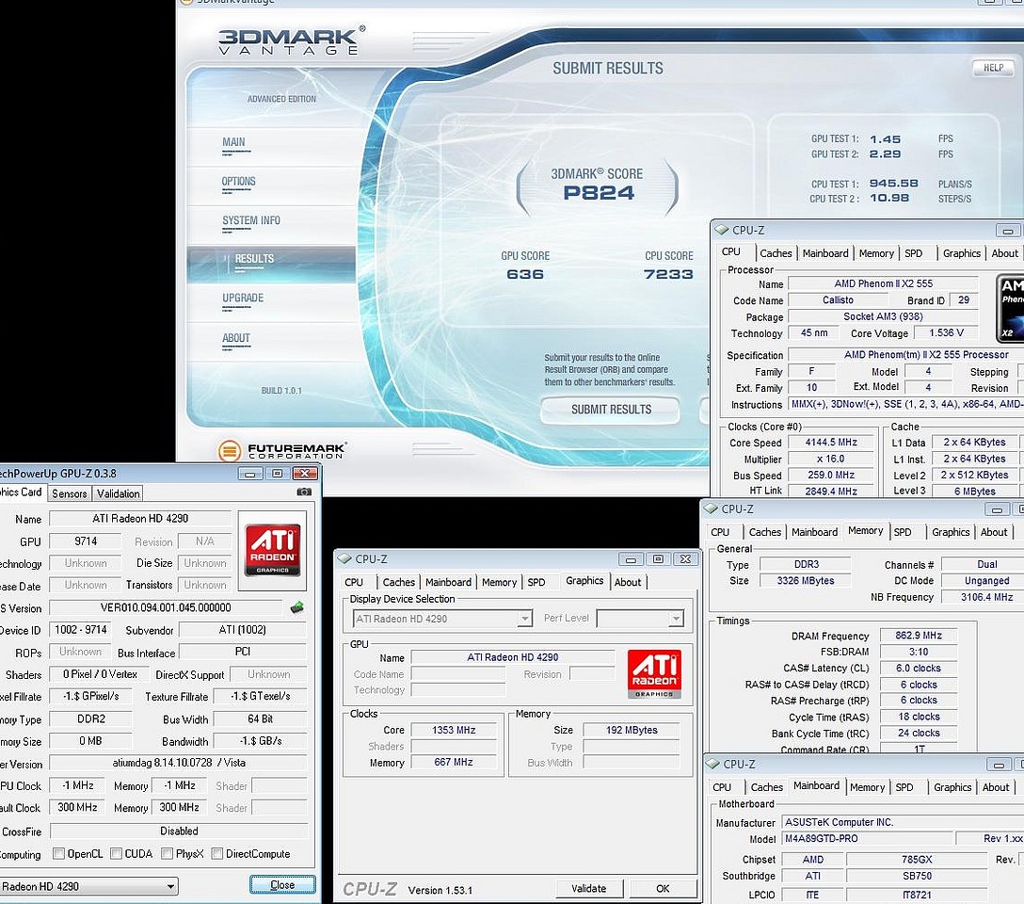Click ATI Radeon logo in CPU-Z Graphics tab

pyautogui.click(x=654, y=674)
